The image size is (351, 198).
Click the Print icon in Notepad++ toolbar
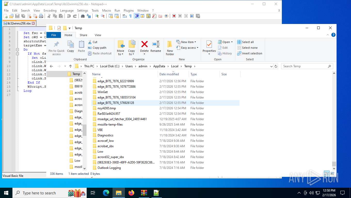[x=41, y=16]
